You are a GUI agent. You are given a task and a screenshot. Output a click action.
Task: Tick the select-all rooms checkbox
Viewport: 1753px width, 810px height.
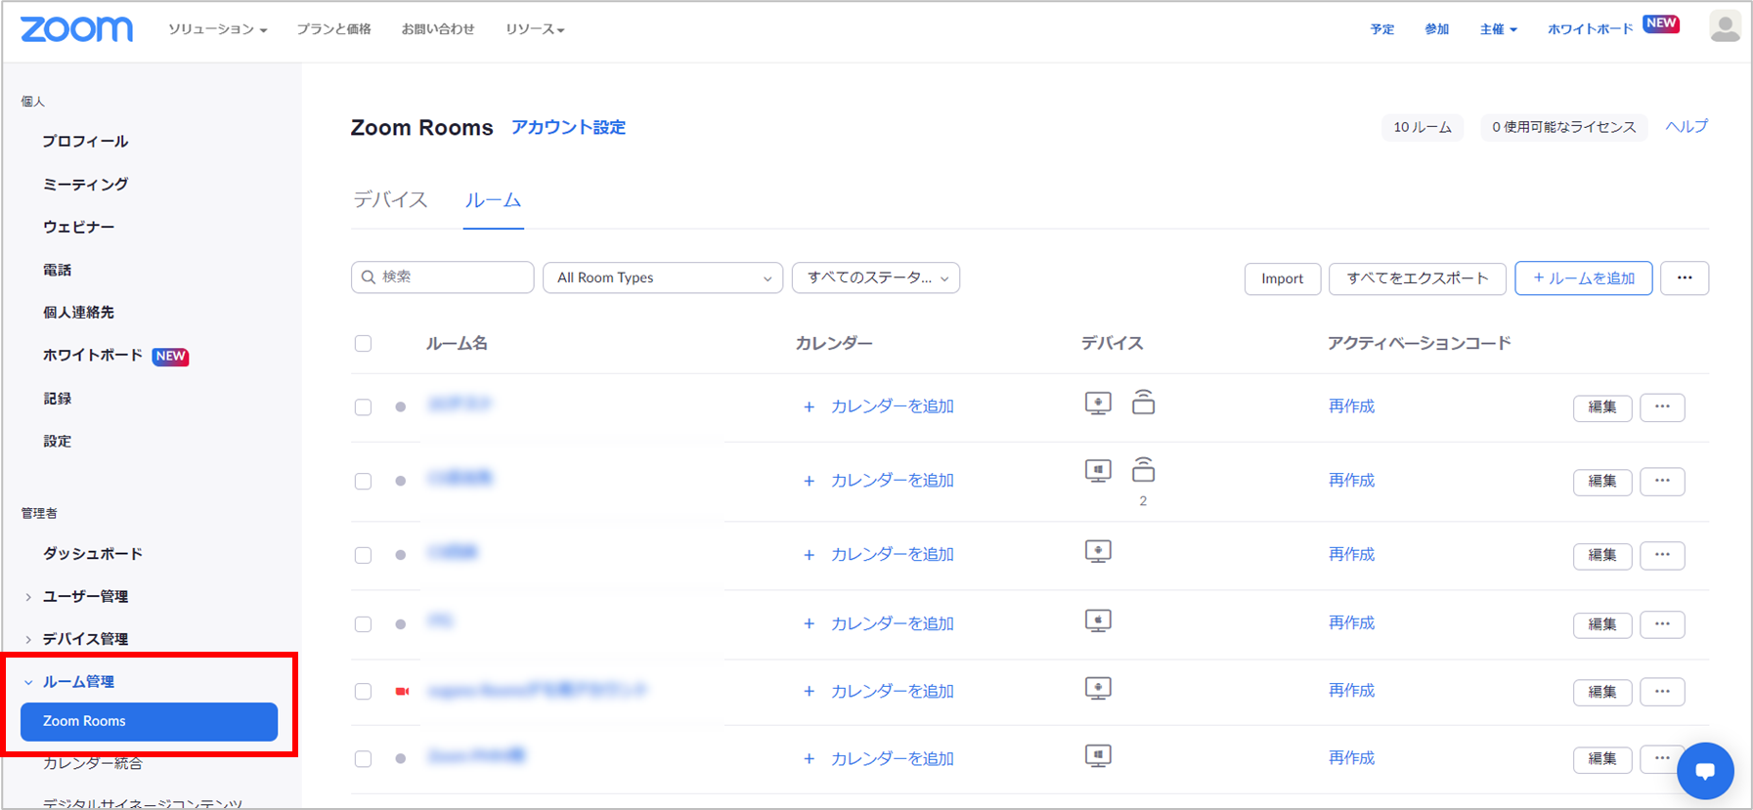363,343
